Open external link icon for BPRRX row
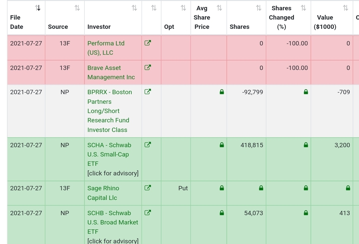359x244 pixels. click(148, 92)
